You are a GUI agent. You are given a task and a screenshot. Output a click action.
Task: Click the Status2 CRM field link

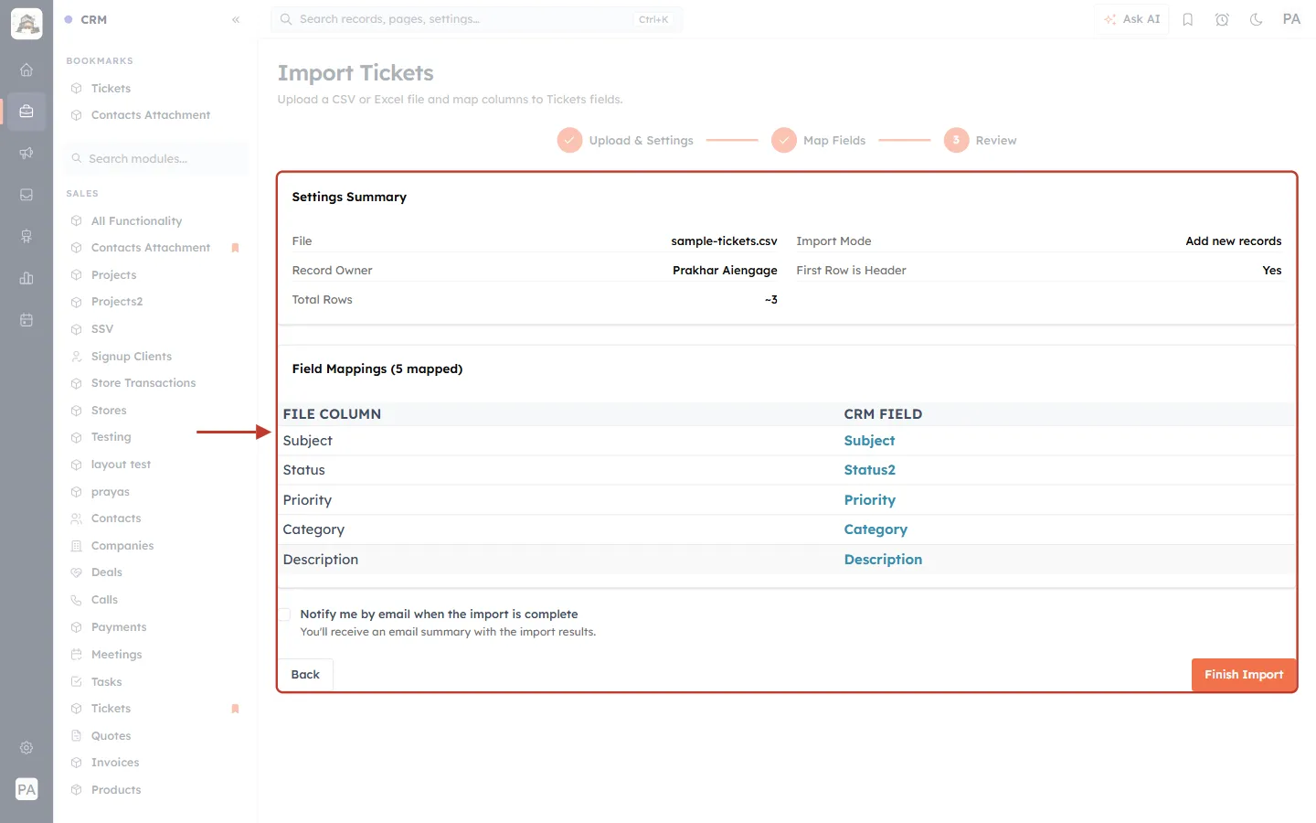[869, 470]
